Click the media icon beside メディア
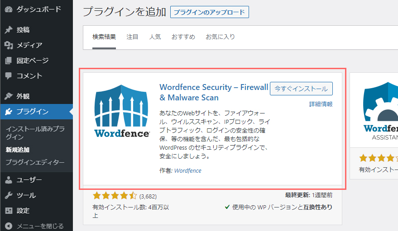This screenshot has height=231, width=398. [9, 45]
